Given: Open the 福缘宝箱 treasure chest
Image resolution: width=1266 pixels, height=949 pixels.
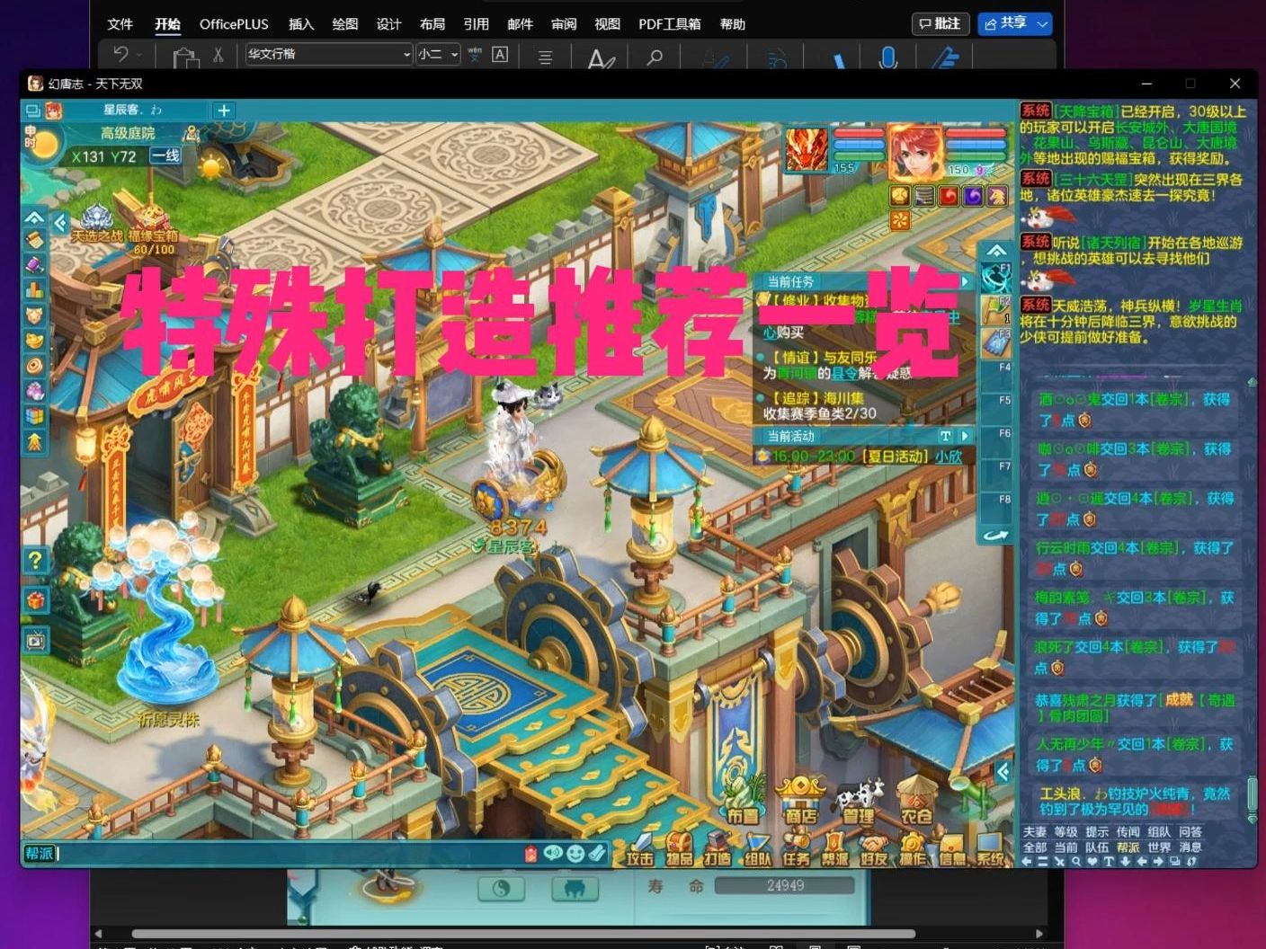Looking at the screenshot, I should point(153,226).
